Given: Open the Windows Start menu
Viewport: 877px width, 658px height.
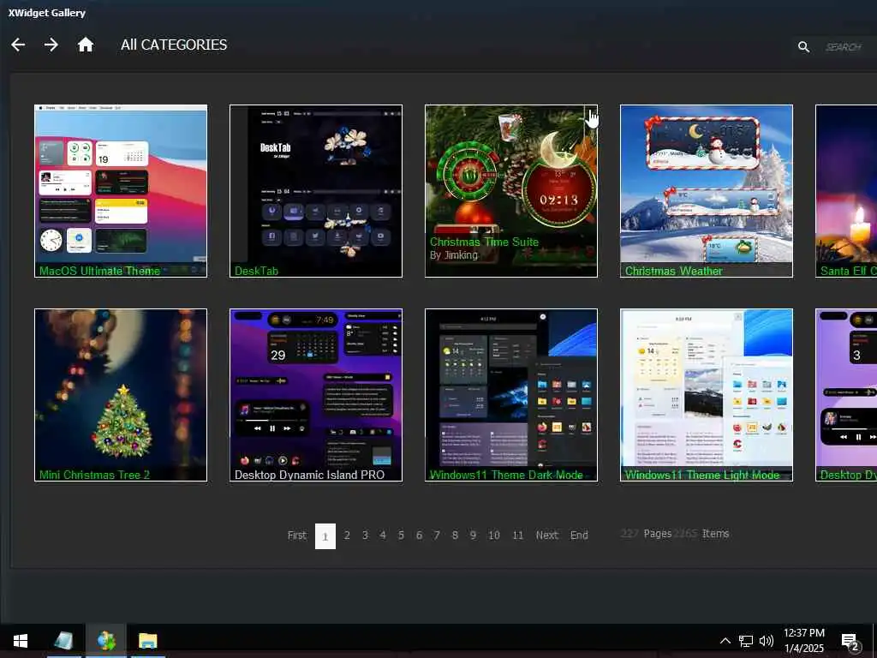Looking at the screenshot, I should pos(21,640).
